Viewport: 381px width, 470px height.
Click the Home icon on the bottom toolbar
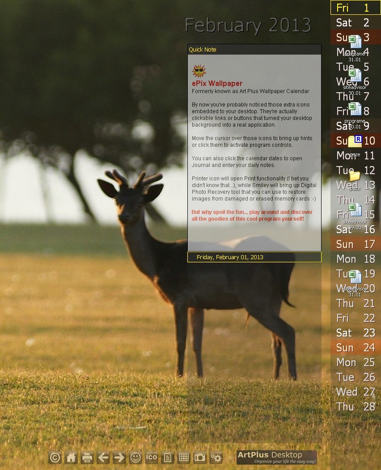[x=71, y=457]
